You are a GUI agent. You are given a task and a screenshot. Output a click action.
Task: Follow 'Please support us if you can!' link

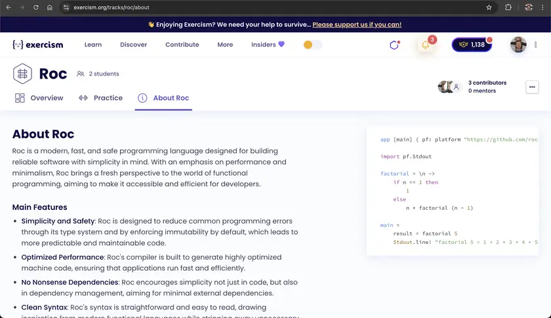(357, 25)
